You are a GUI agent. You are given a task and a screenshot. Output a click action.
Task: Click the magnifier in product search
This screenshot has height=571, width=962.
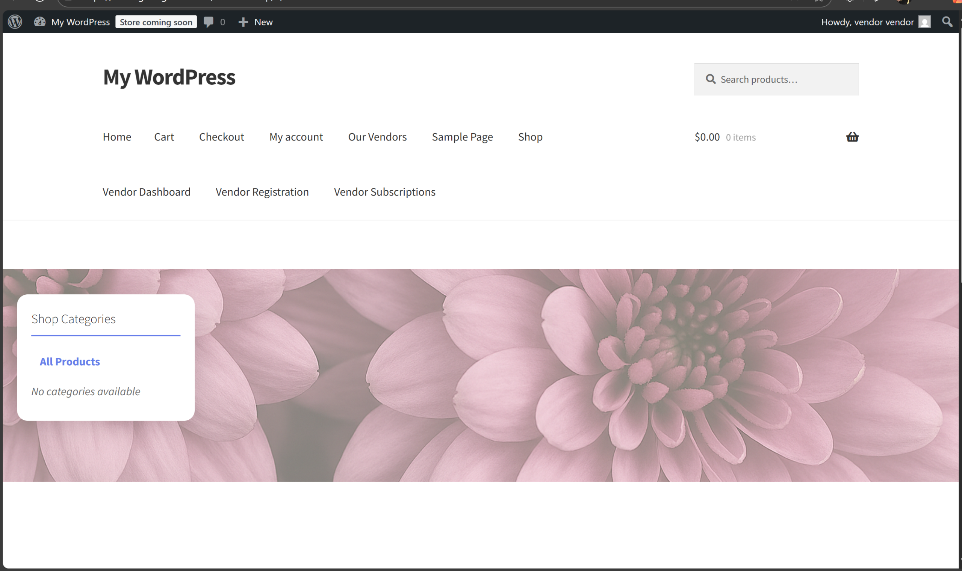pos(711,79)
